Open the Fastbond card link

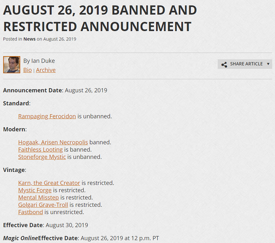[31, 212]
